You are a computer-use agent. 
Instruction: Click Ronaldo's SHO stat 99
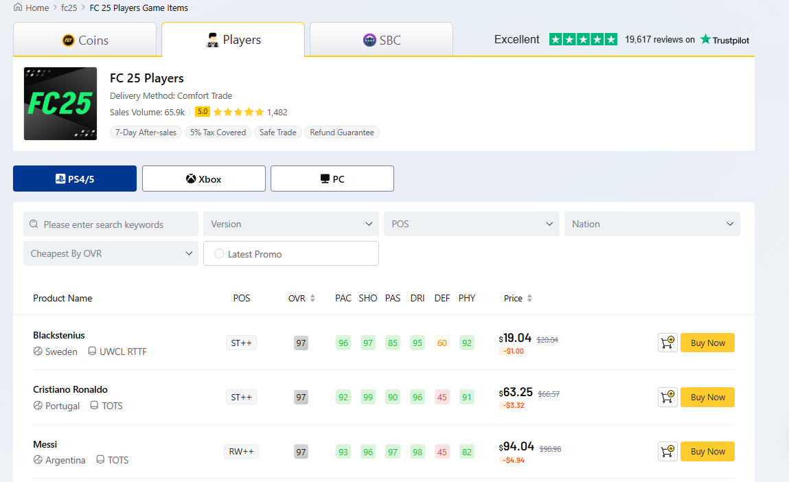pyautogui.click(x=368, y=397)
